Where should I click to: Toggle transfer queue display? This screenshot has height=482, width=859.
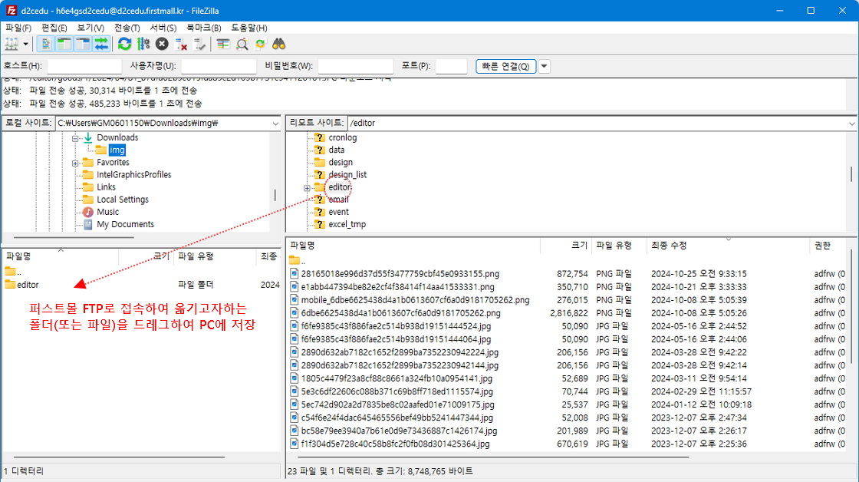tap(101, 45)
